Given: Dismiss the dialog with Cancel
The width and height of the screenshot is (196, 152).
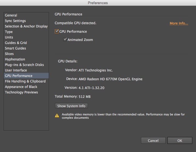Looking at the screenshot, I should [153, 140].
